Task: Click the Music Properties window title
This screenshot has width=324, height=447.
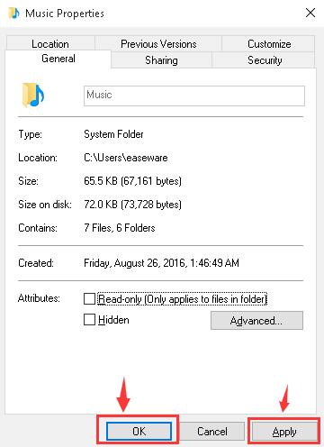Action: pos(65,14)
